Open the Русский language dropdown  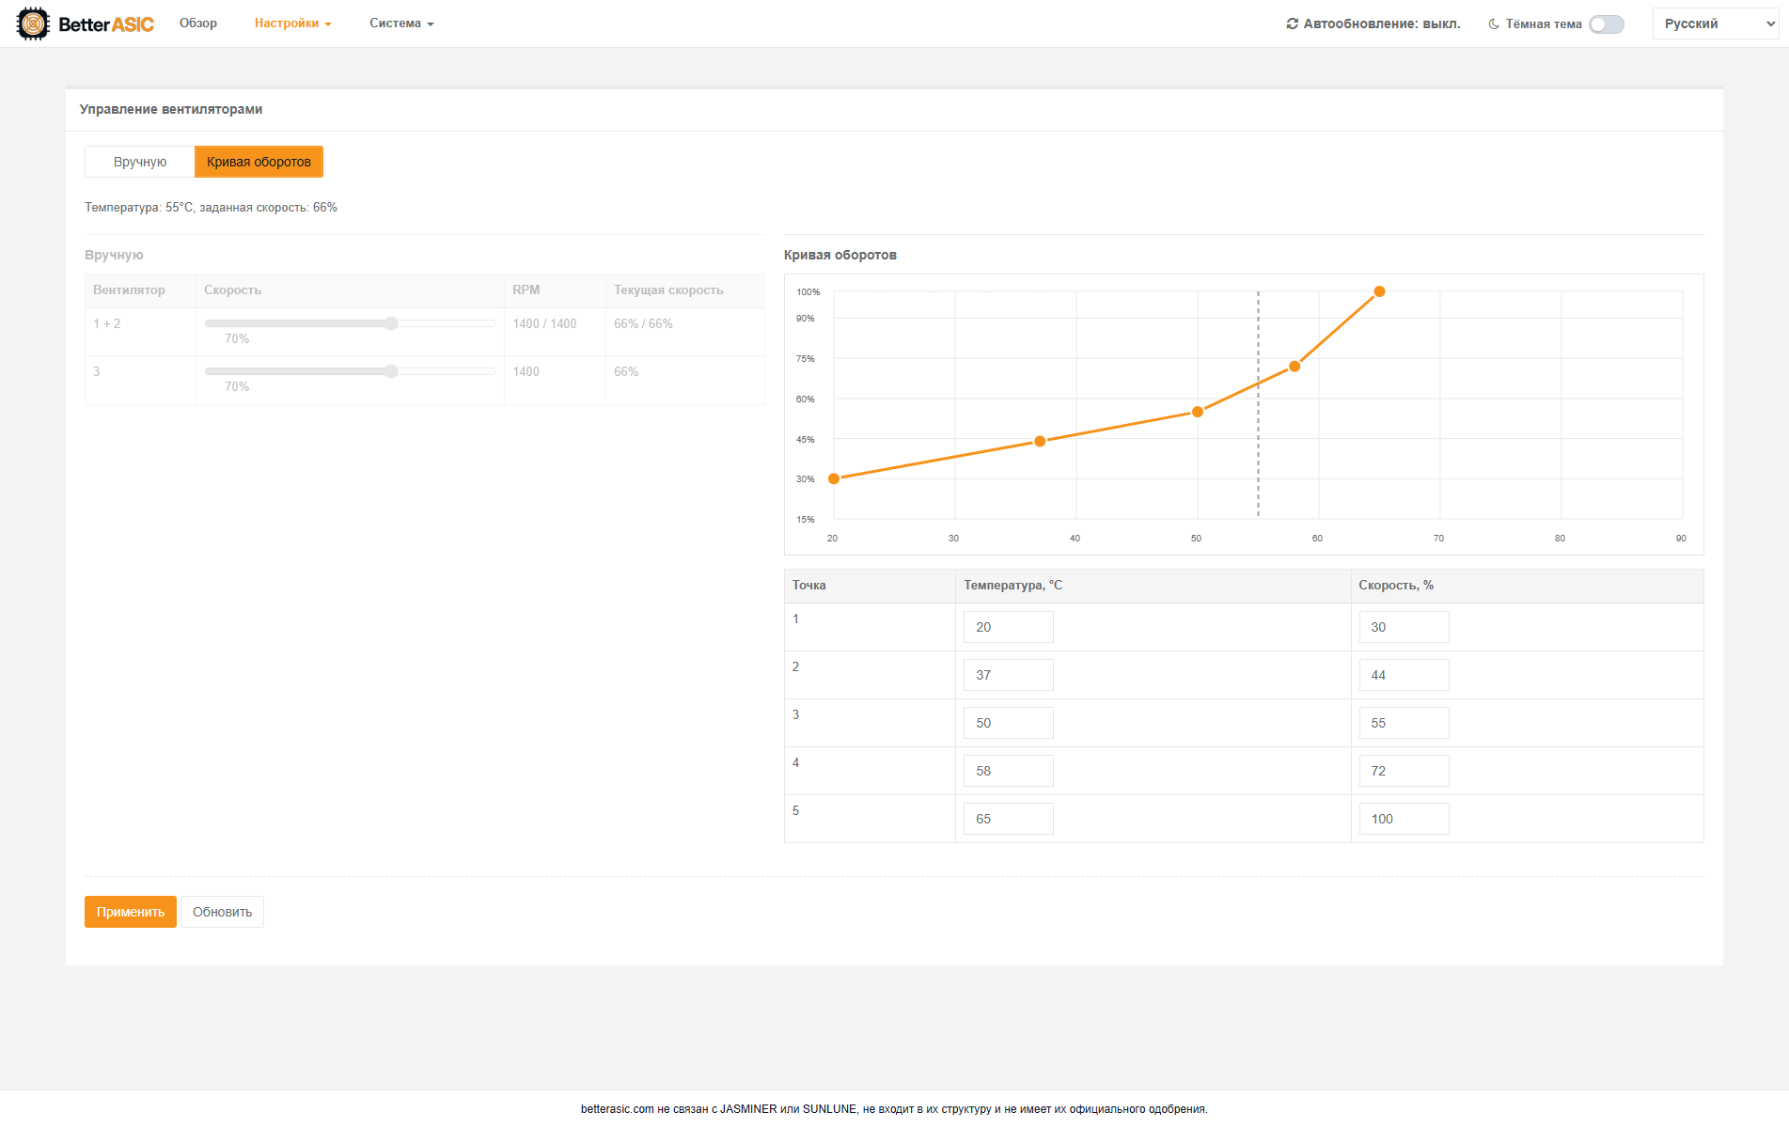(x=1716, y=23)
